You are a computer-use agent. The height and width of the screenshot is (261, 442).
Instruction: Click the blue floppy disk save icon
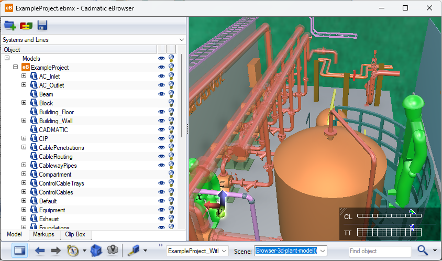pyautogui.click(x=42, y=25)
